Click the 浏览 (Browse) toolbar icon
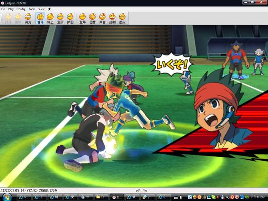Viewport: 268px width, 201px height. coord(28,18)
